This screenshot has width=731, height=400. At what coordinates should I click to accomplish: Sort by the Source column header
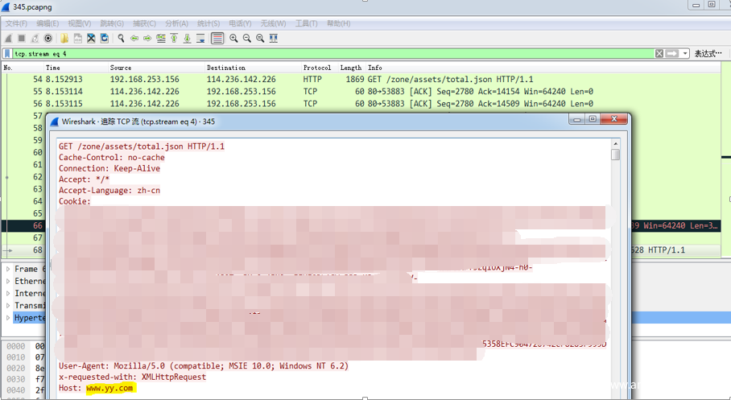(156, 68)
